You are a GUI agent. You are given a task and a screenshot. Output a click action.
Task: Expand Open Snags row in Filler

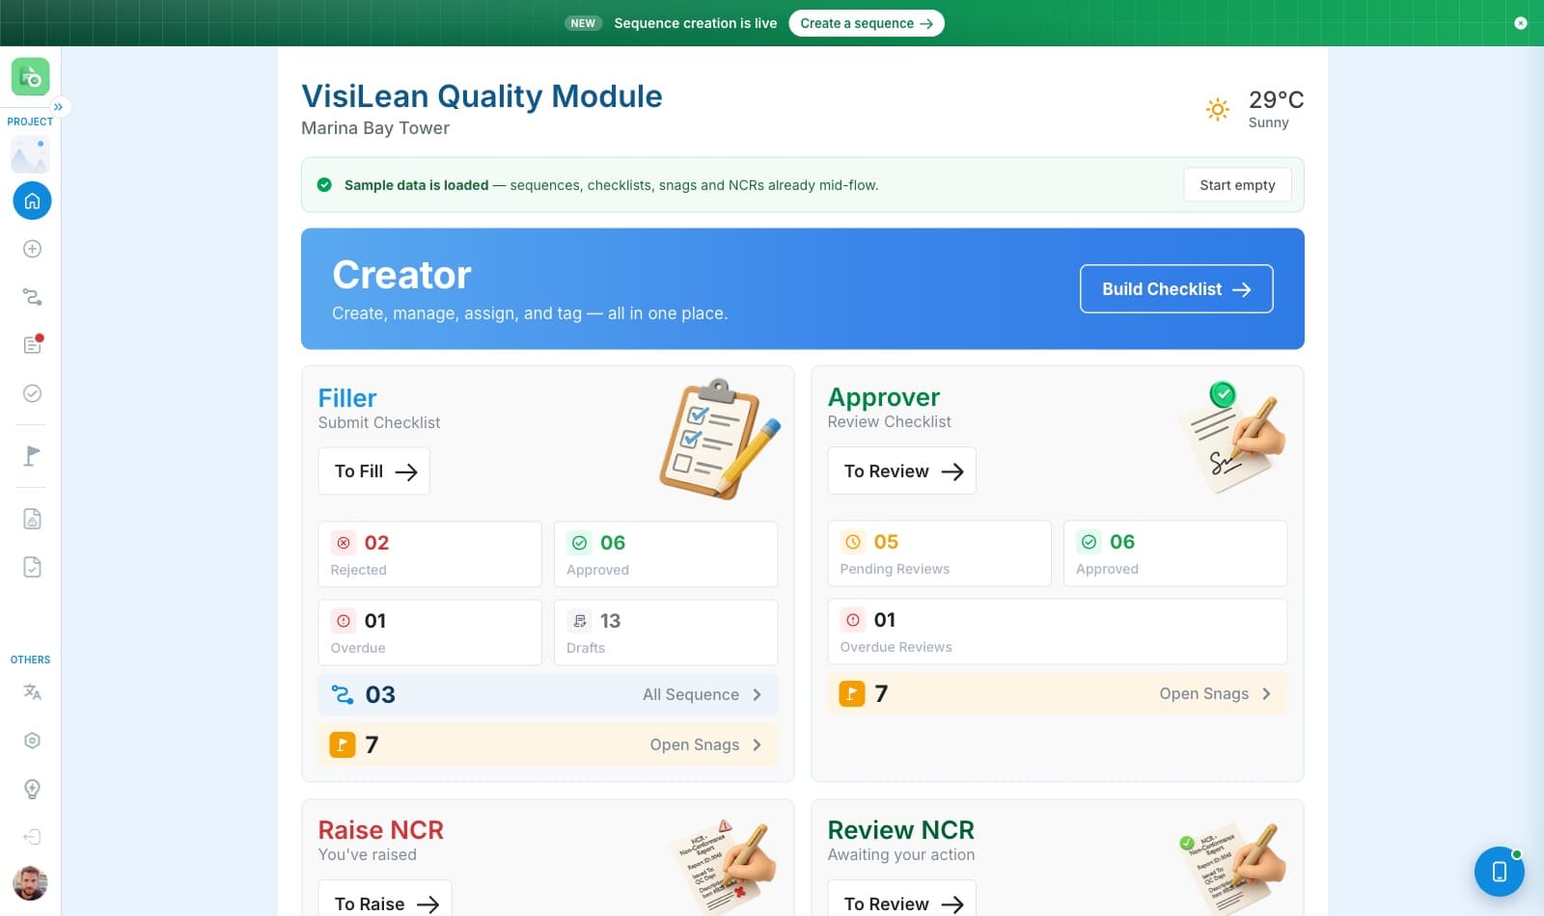(x=548, y=745)
